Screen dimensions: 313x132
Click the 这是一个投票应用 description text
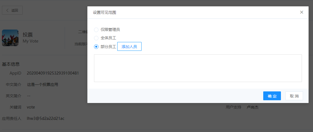click(43, 85)
